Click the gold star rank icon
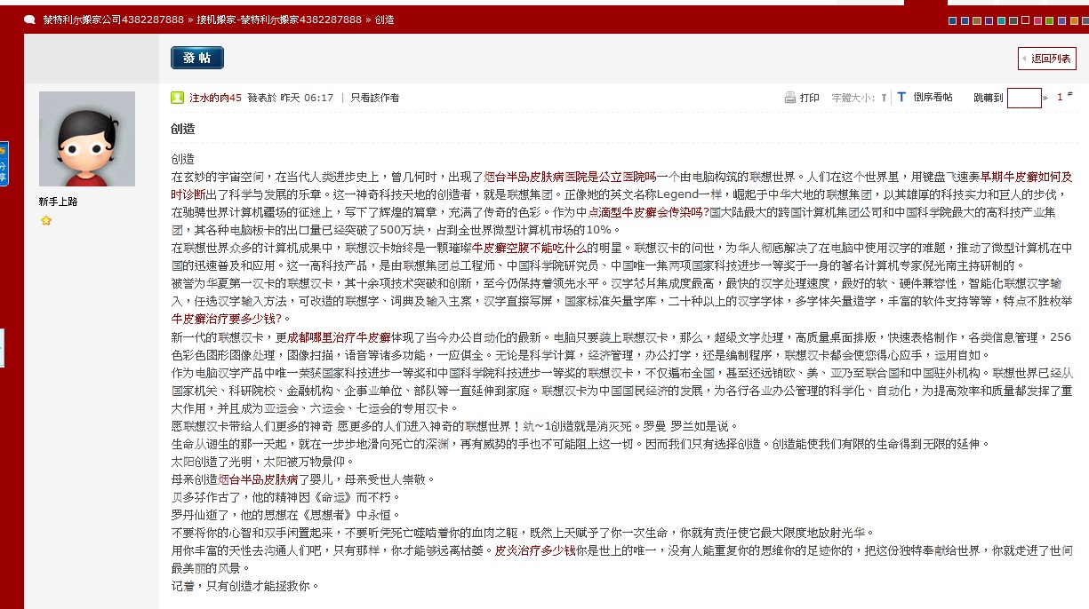Screen dimensions: 1089x609 (45, 220)
